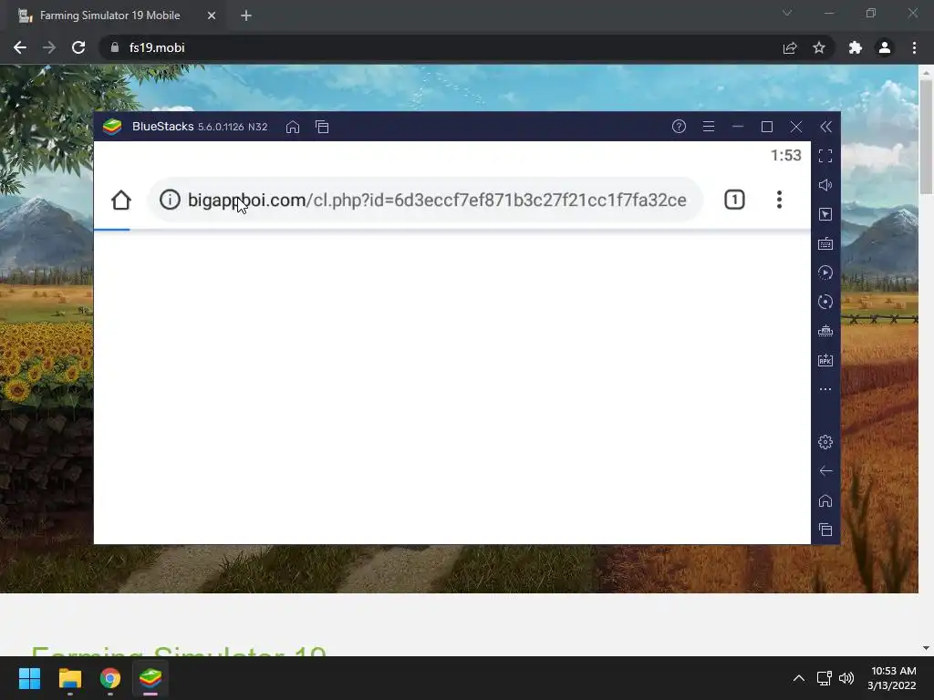Open BlueStacks help question mark icon

coord(679,126)
